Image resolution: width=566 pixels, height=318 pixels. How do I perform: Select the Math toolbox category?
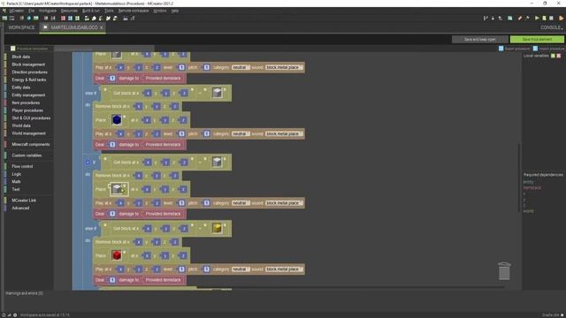click(16, 181)
